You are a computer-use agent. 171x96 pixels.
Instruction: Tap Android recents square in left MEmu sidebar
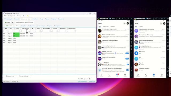coord(131,75)
